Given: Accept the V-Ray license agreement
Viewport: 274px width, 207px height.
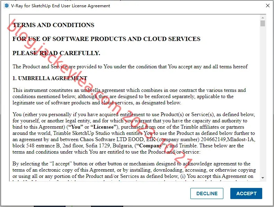Looking at the screenshot, I should (246, 193).
